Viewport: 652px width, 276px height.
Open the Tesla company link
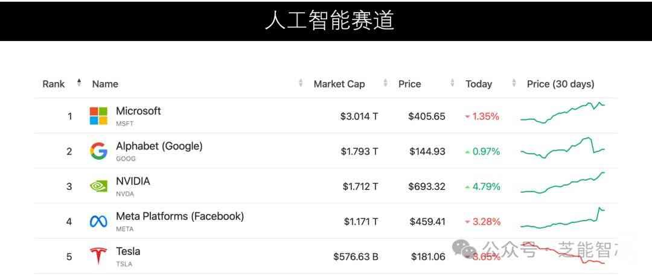[128, 251]
